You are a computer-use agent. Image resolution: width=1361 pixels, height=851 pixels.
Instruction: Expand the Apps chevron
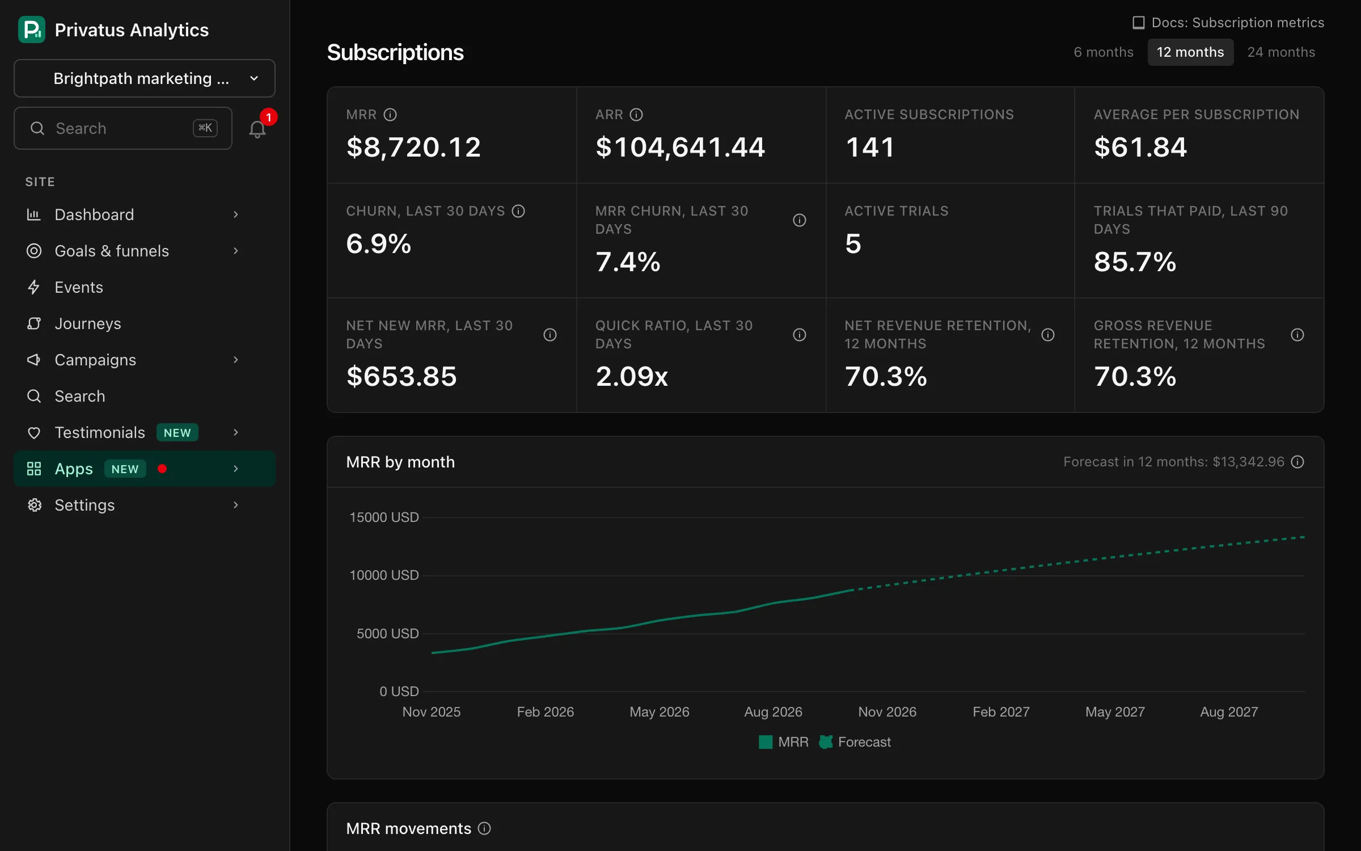236,469
